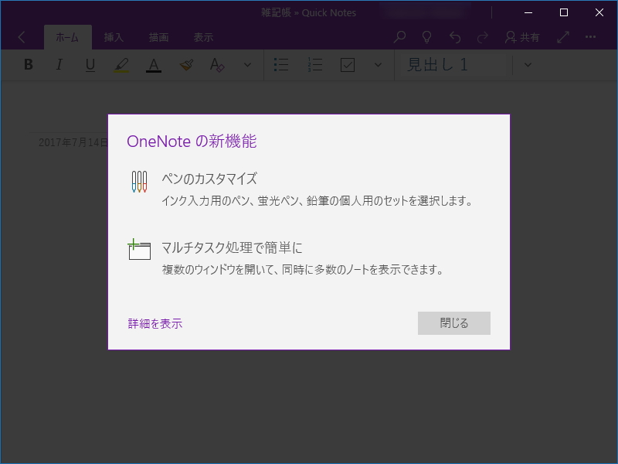Apply a bulleted list
The height and width of the screenshot is (464, 618).
[280, 65]
